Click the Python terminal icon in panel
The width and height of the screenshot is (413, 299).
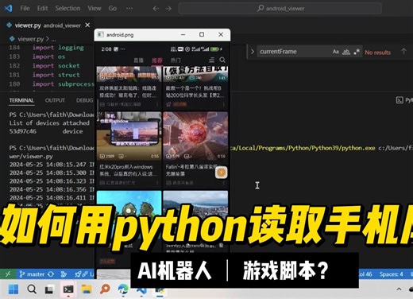[x=399, y=100]
